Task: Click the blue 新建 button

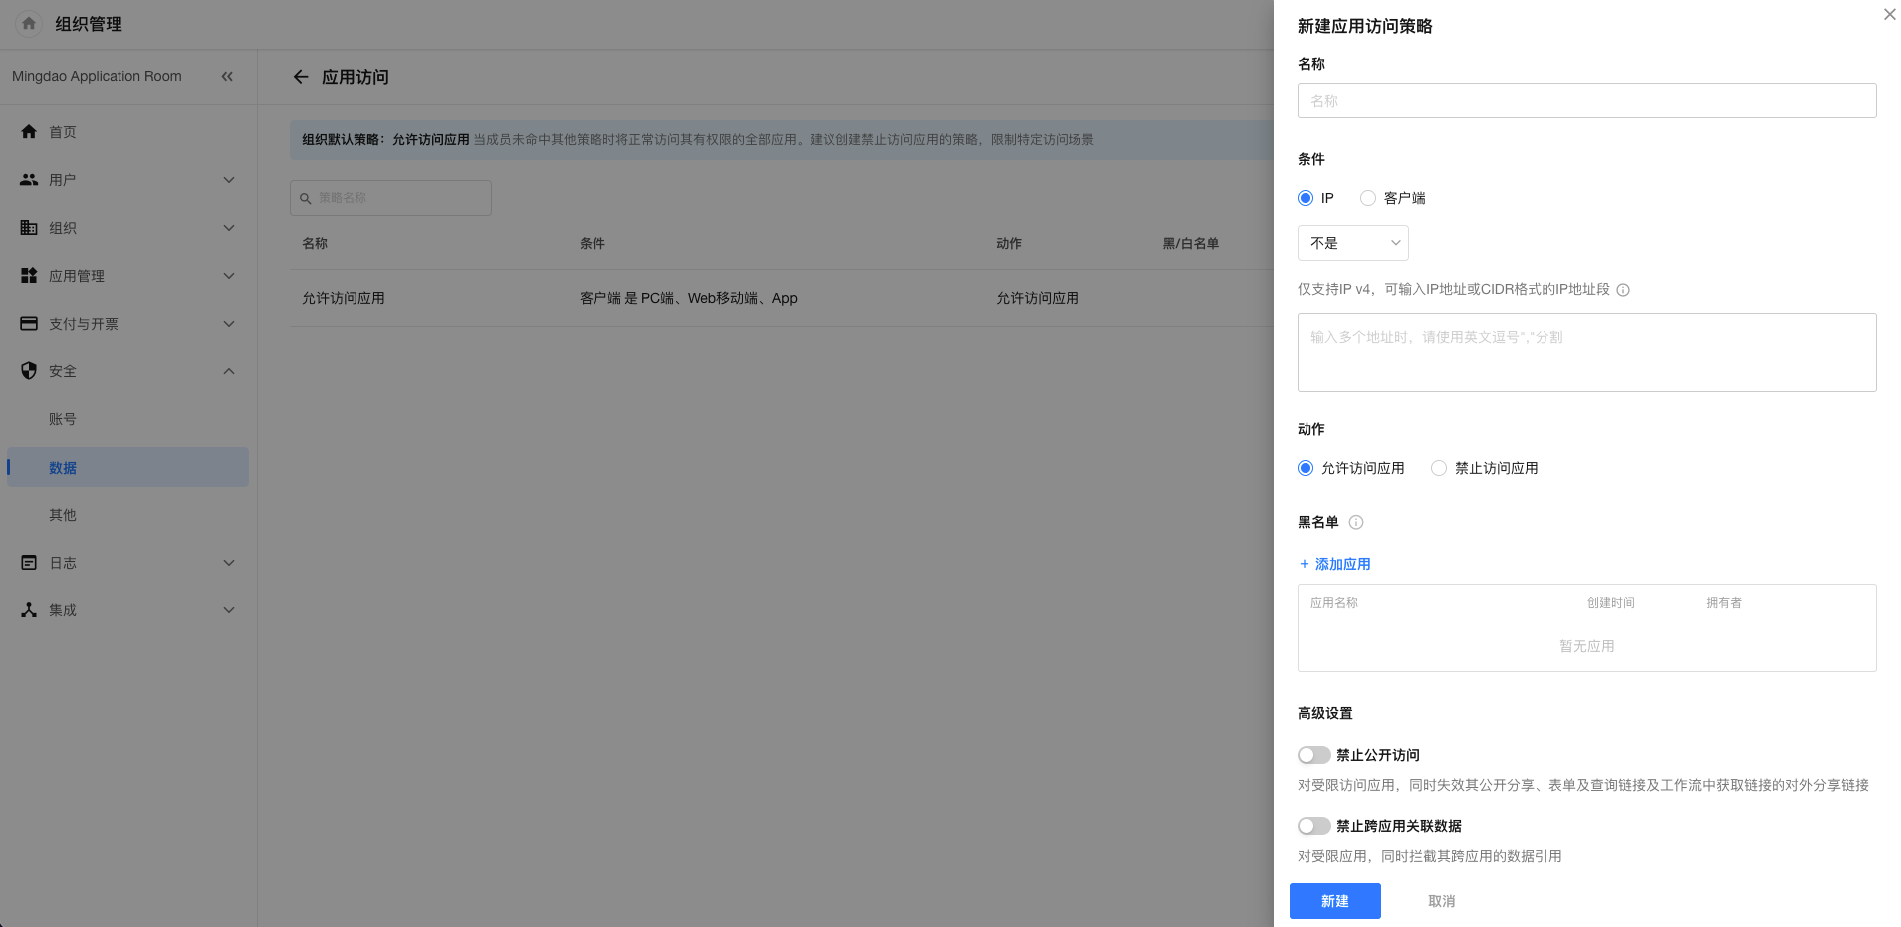Action: (x=1334, y=901)
